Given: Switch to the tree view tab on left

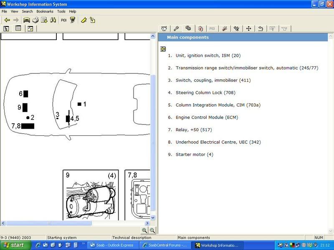Looking at the screenshot, I should click(6, 29).
